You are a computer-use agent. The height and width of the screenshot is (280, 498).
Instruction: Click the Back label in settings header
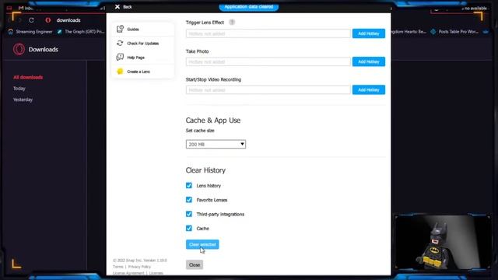pos(128,7)
